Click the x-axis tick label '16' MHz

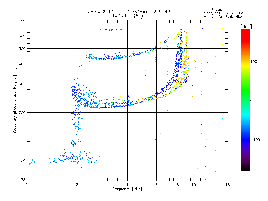tap(228, 185)
